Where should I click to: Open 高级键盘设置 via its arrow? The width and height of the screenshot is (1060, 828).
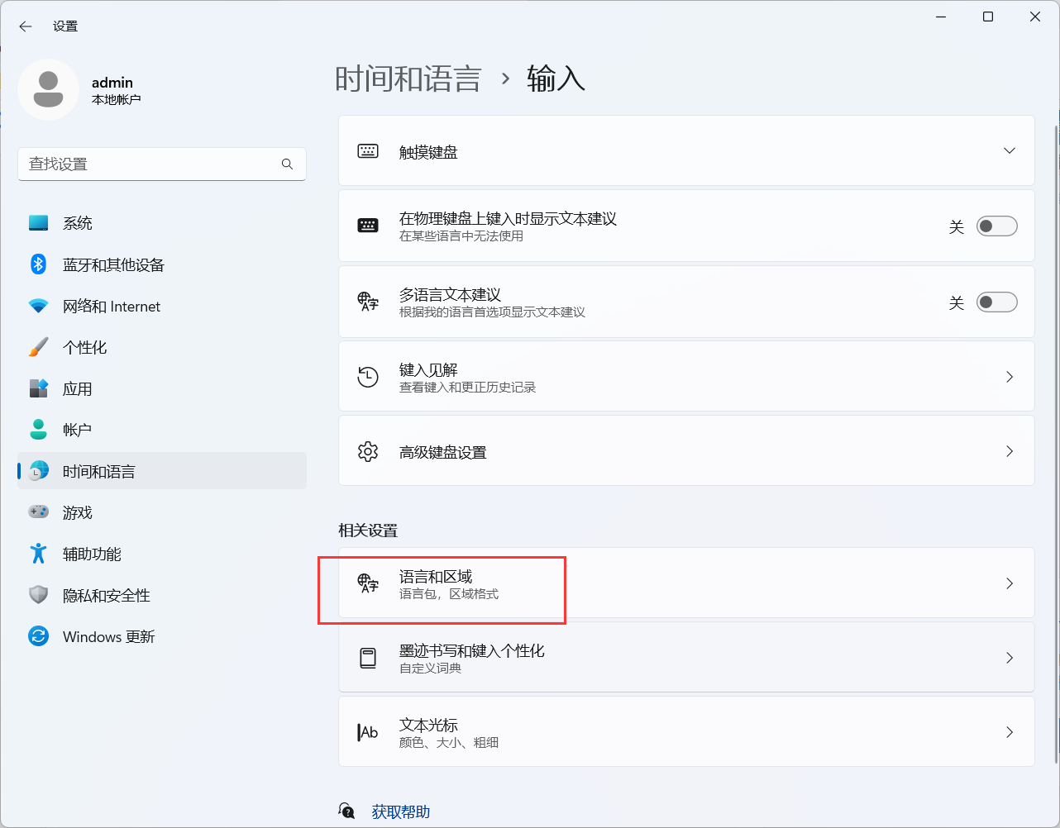1010,451
